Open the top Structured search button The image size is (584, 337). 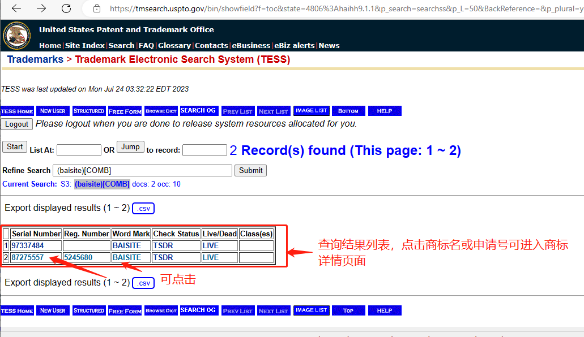click(x=89, y=111)
